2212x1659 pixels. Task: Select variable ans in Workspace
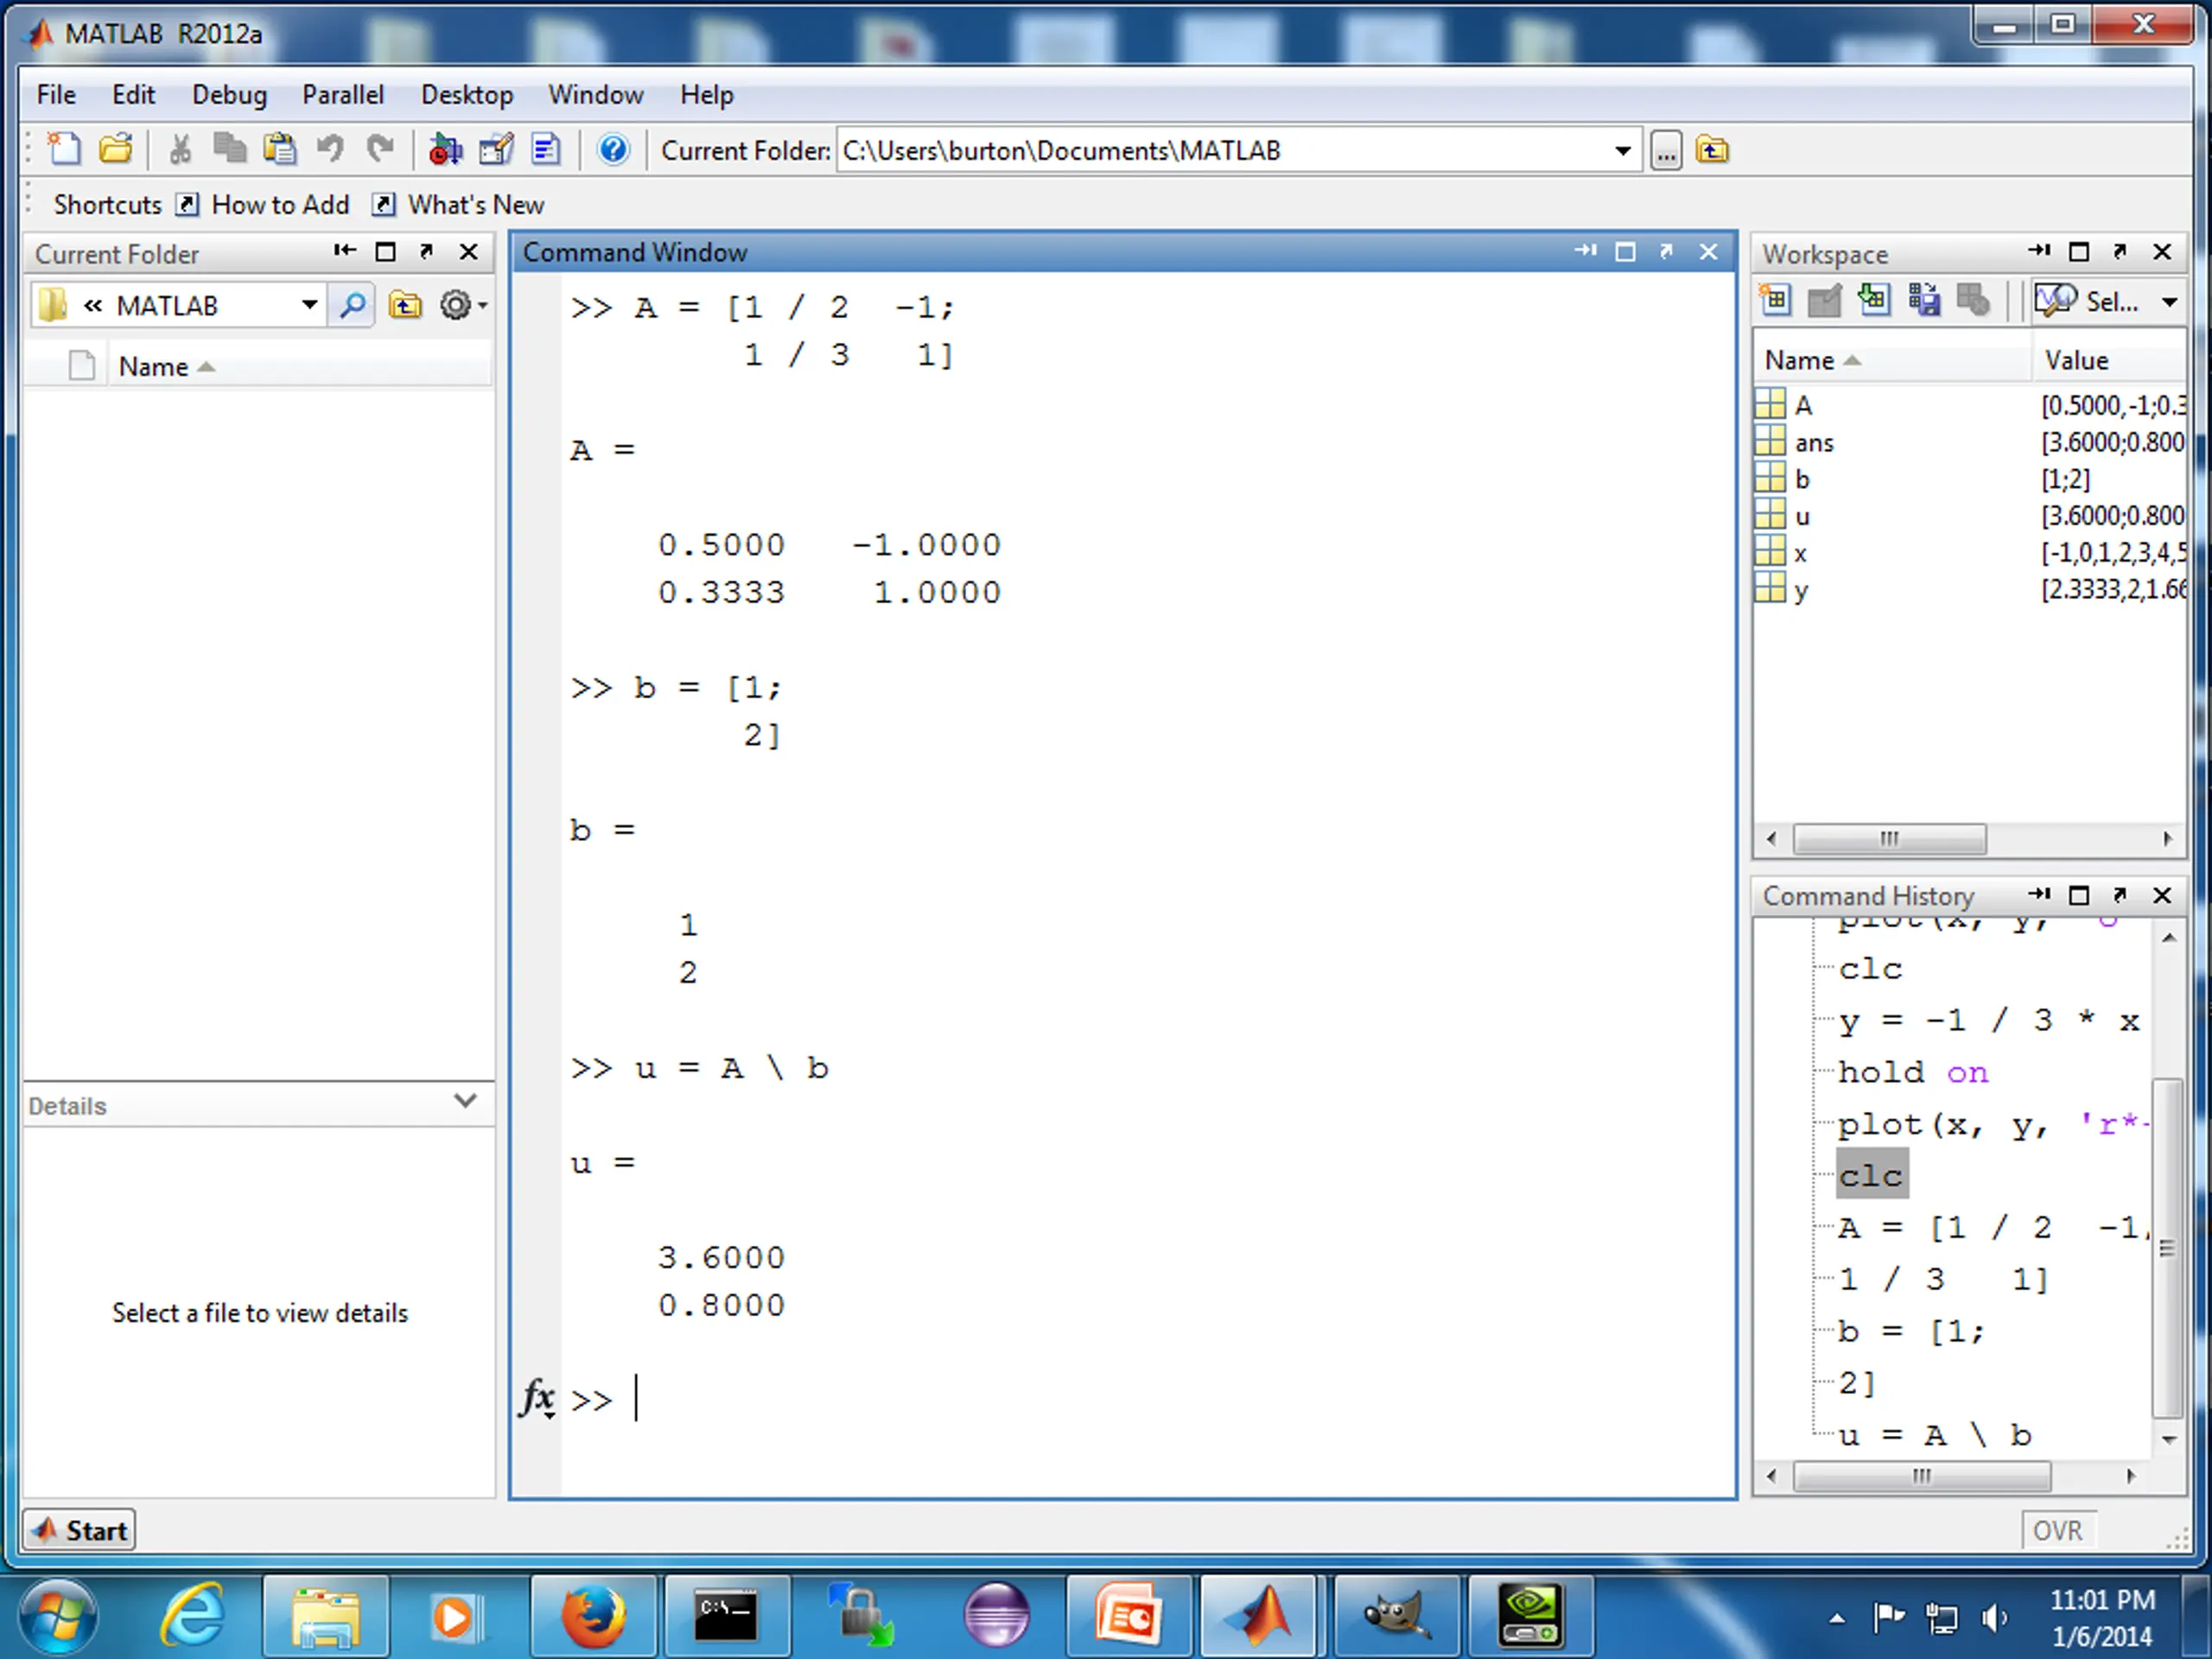(1970, 442)
